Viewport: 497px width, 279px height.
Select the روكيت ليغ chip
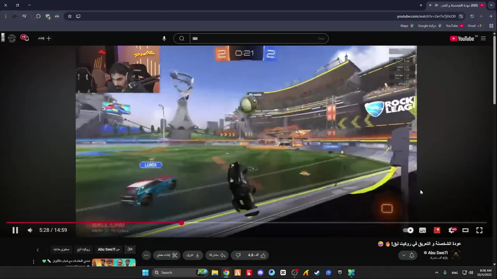(83, 250)
